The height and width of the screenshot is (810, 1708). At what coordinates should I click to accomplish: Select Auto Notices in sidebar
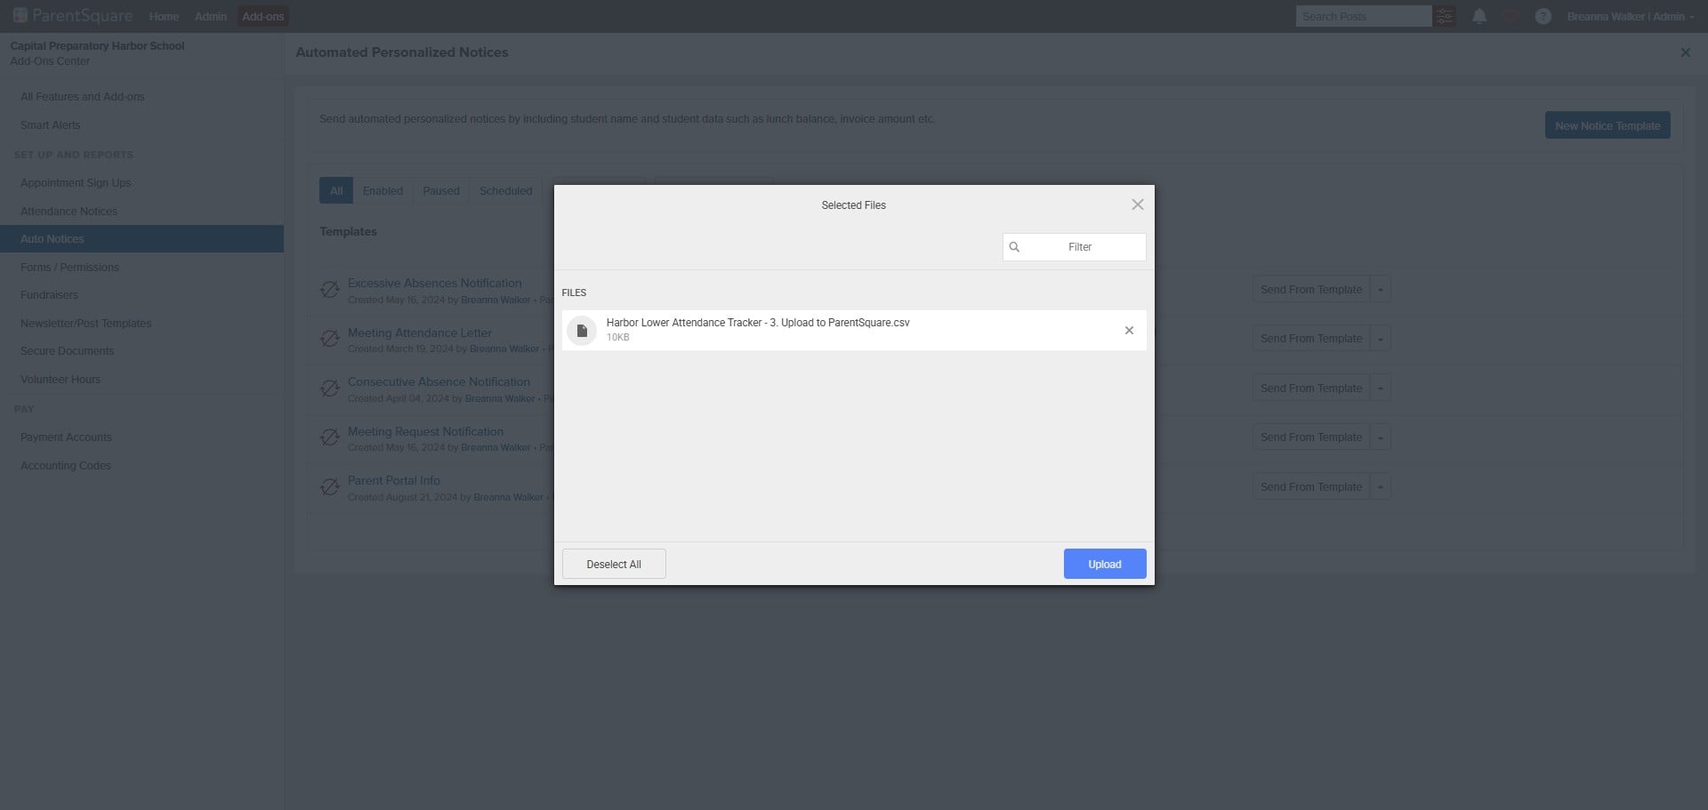[x=141, y=239]
